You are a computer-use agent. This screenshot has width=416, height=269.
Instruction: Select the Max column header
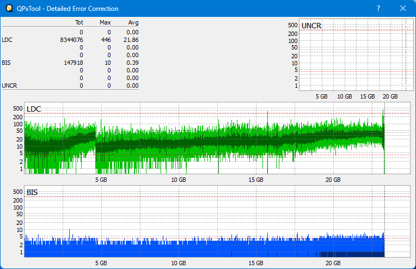[105, 23]
